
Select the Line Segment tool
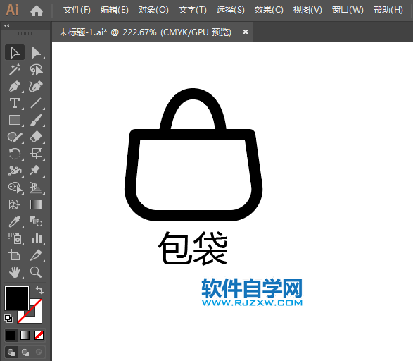click(36, 103)
